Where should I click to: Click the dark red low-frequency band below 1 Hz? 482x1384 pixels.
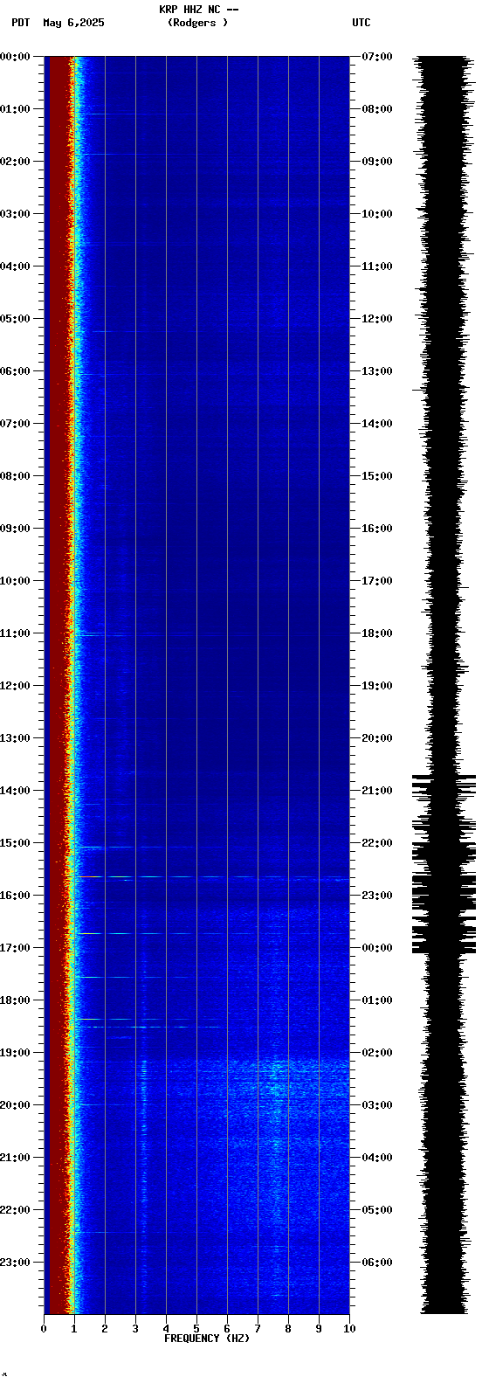58,685
